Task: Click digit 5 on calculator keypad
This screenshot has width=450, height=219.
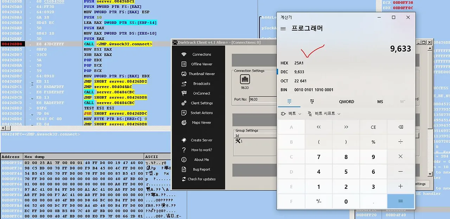Action: [346, 172]
